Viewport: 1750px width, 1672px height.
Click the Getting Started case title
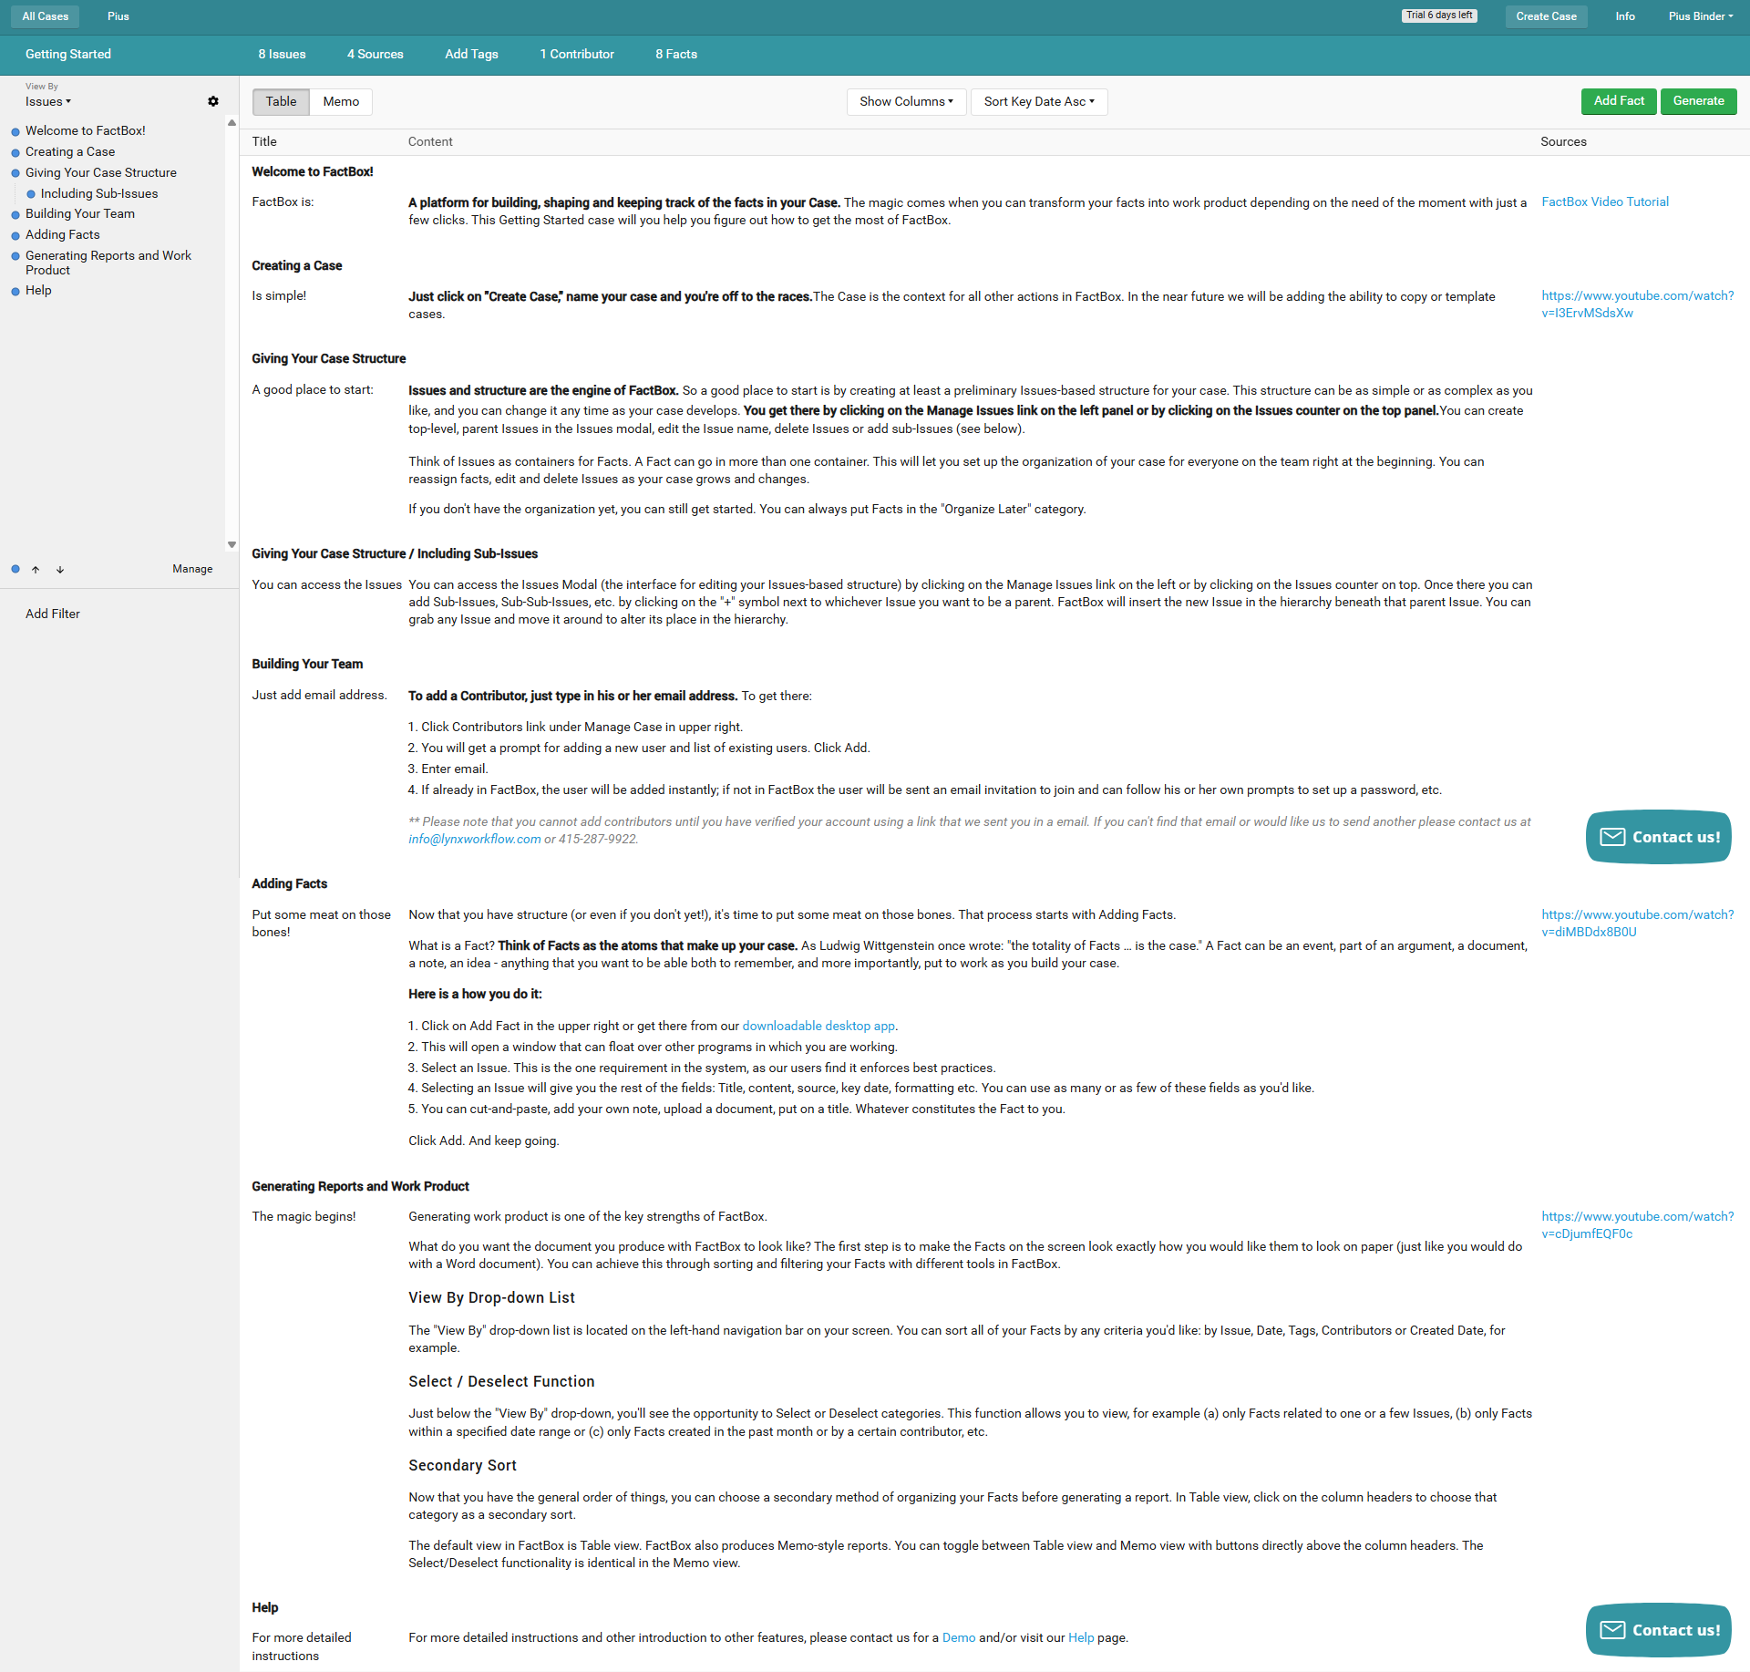[x=68, y=54]
